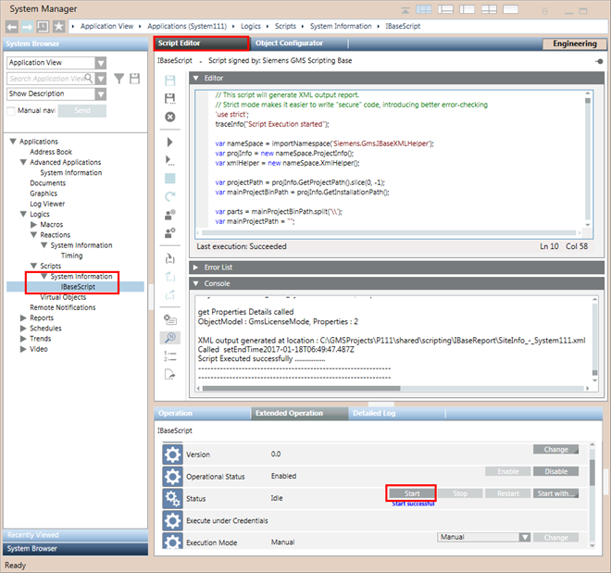The image size is (611, 573).
Task: Collapse the Editor section
Action: coord(196,79)
